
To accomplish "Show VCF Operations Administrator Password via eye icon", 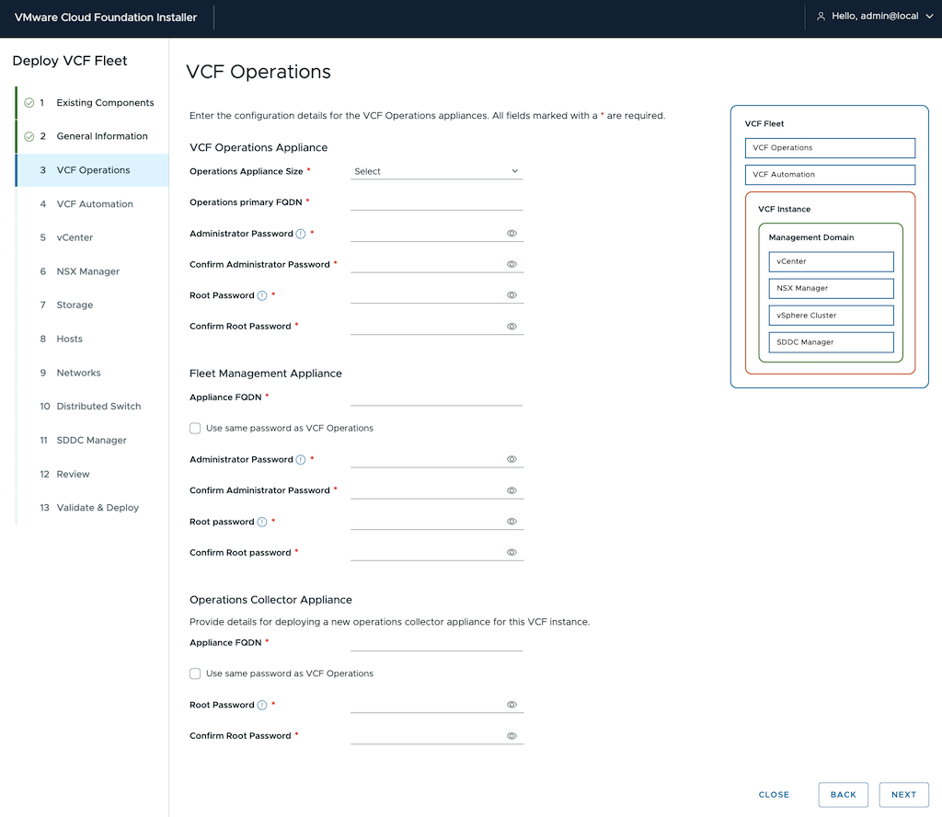I will (511, 233).
